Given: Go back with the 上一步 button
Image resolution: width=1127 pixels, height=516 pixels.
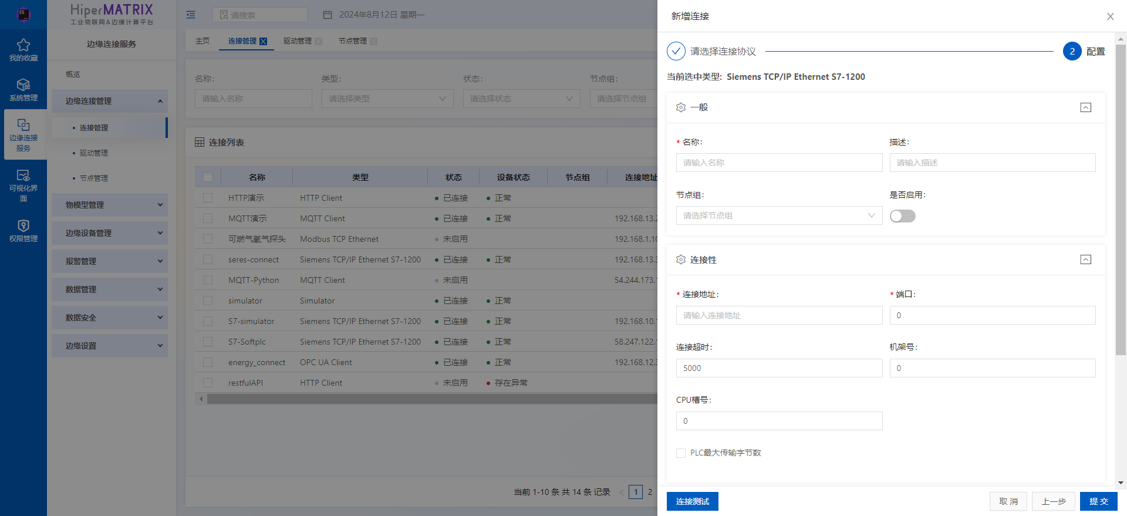Looking at the screenshot, I should (1054, 501).
